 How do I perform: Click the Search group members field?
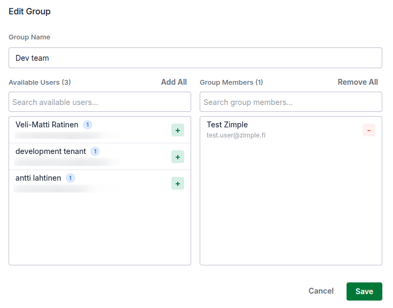290,102
